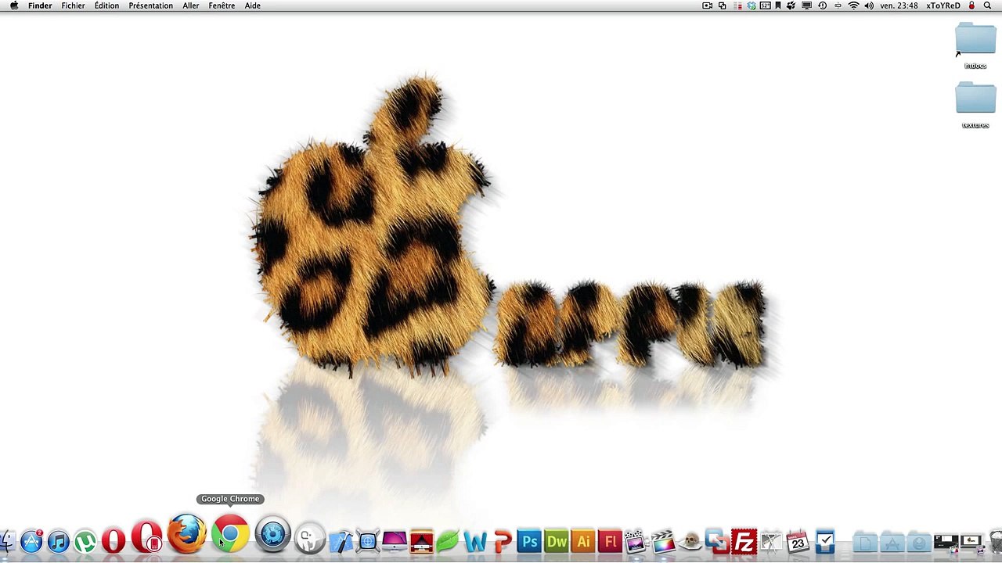Open the Aide menu
The width and height of the screenshot is (1002, 563).
(252, 5)
